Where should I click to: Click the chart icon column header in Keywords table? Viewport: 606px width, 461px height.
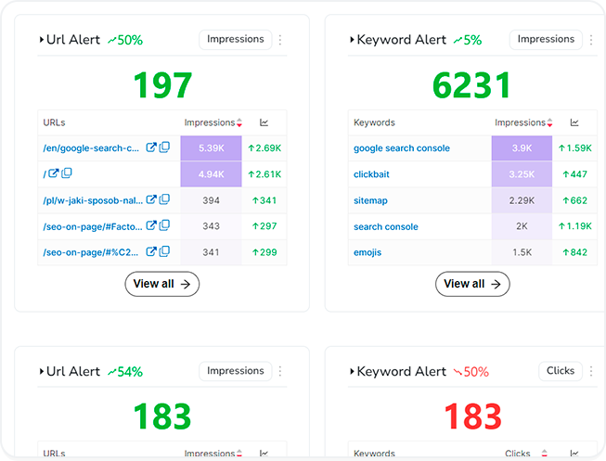(574, 122)
